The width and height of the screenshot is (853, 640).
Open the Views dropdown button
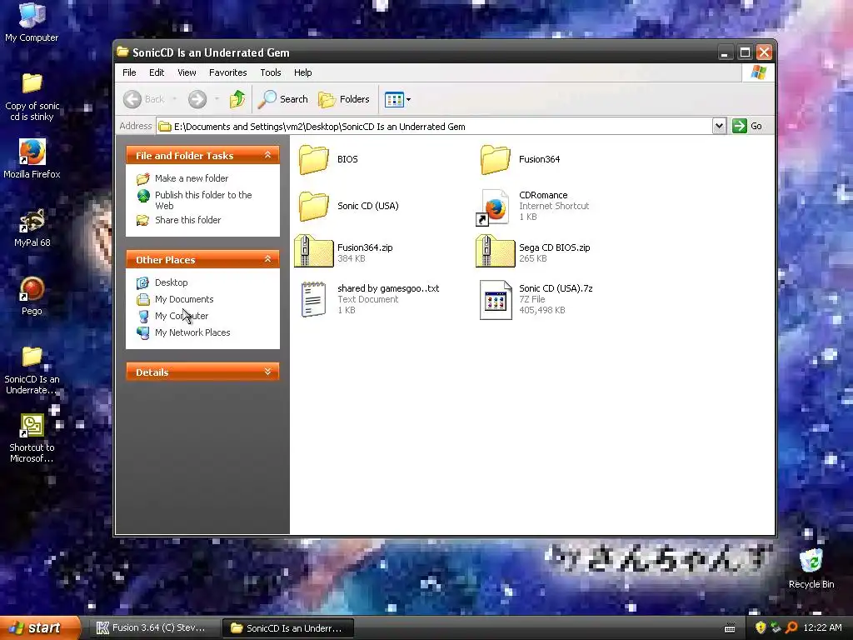pyautogui.click(x=398, y=100)
